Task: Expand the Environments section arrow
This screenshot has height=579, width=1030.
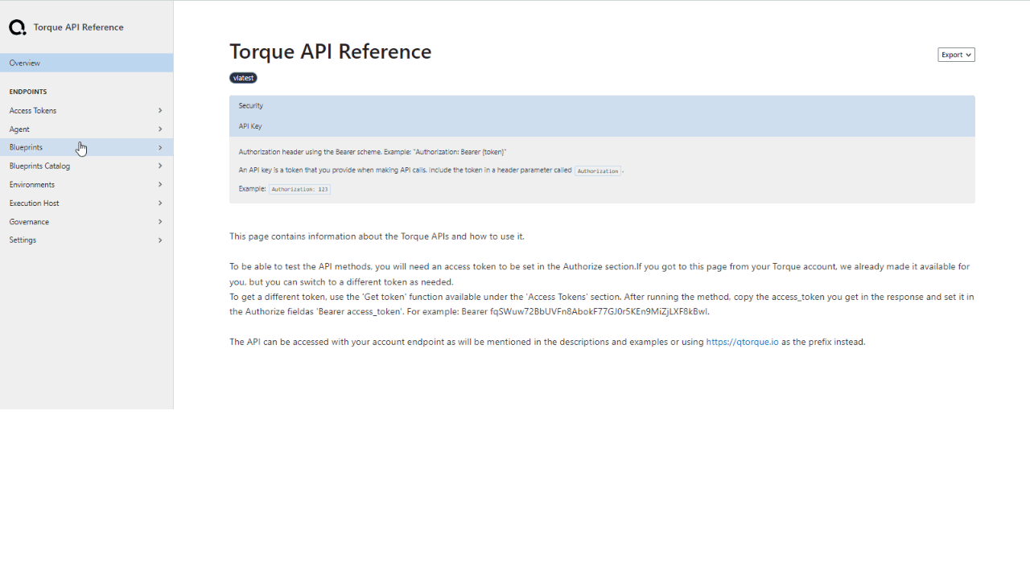Action: click(160, 184)
